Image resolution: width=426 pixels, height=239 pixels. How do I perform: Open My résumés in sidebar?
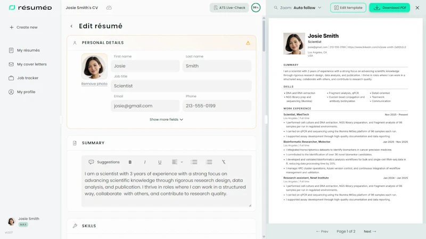coord(24,50)
